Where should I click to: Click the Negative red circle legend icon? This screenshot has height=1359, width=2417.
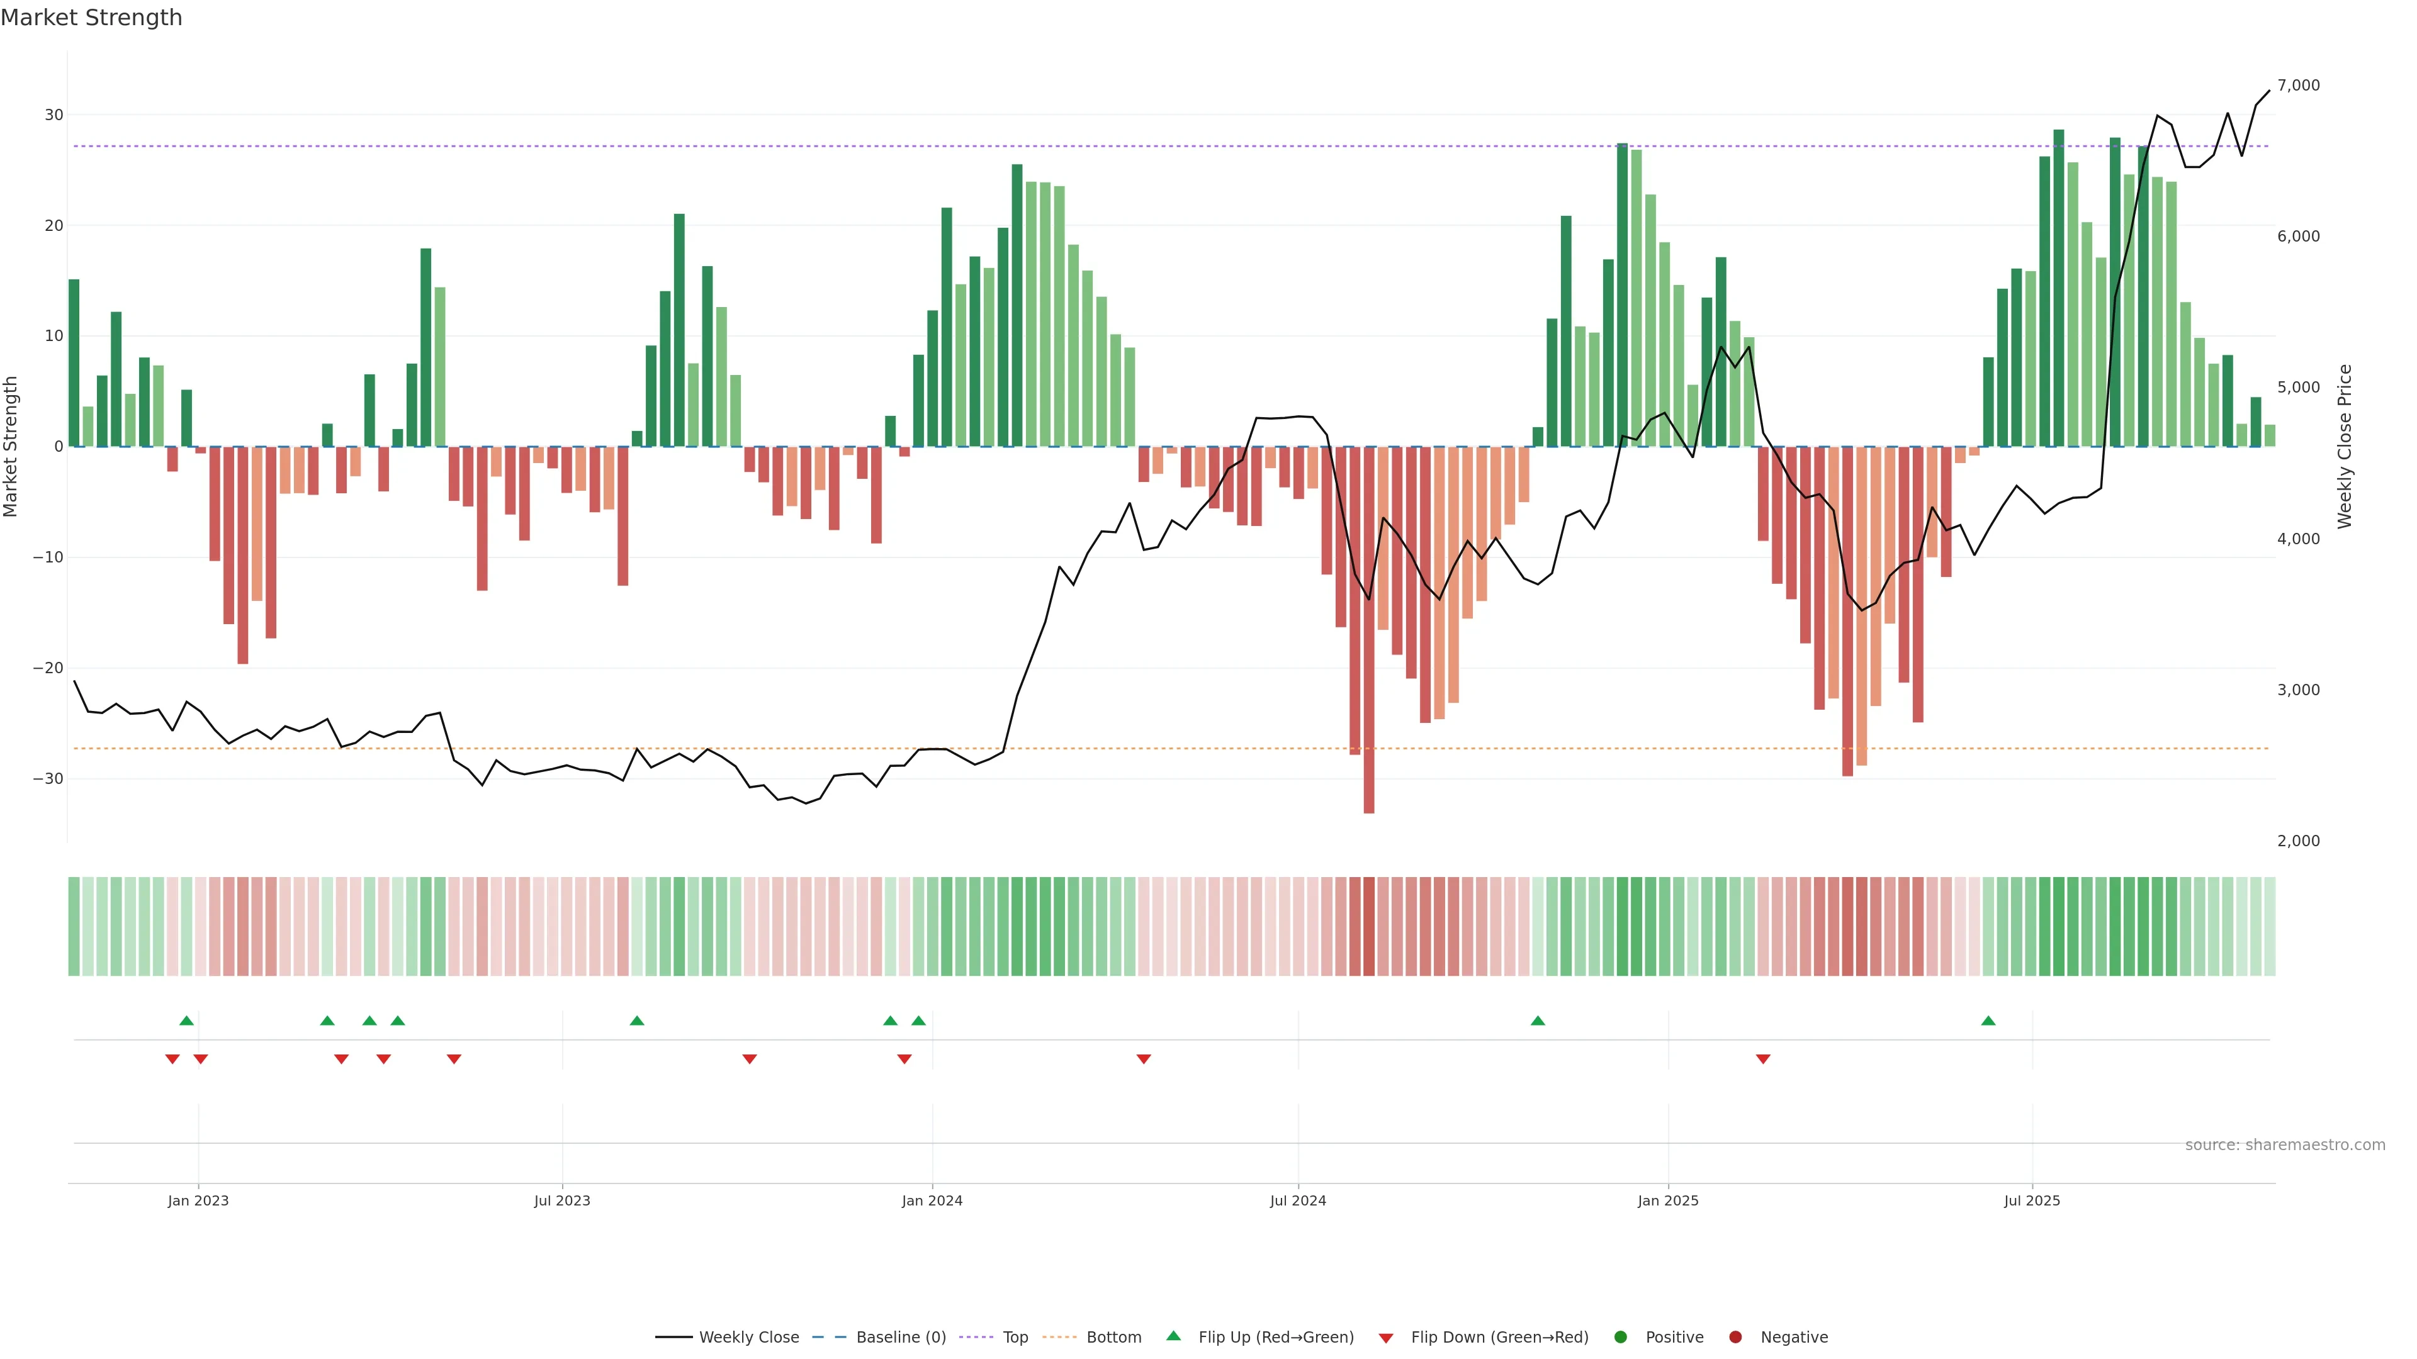click(x=1735, y=1338)
